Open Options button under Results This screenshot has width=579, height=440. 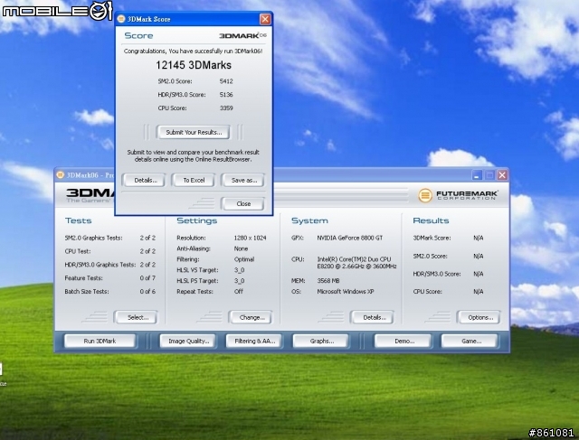click(x=479, y=317)
